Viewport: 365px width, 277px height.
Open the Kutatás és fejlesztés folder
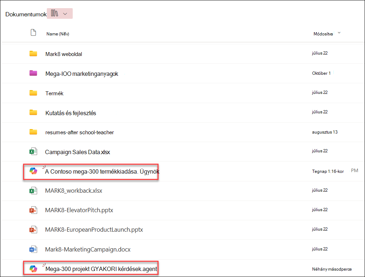(x=71, y=113)
